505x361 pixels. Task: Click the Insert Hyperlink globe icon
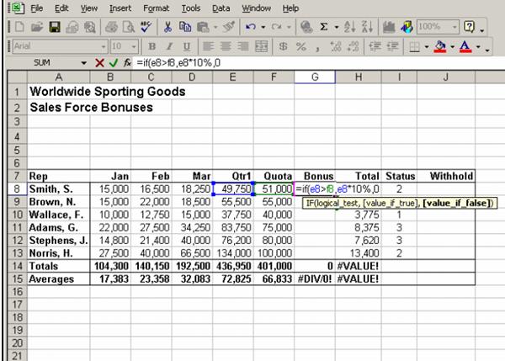(x=306, y=27)
